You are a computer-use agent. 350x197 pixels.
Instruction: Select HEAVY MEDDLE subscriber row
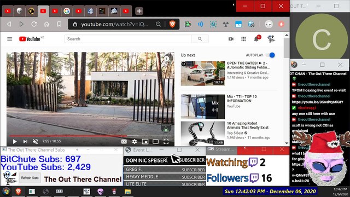(x=165, y=177)
